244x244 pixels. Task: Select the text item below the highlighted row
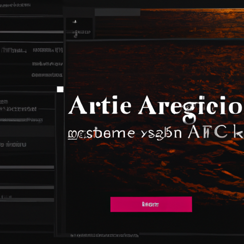(13, 144)
